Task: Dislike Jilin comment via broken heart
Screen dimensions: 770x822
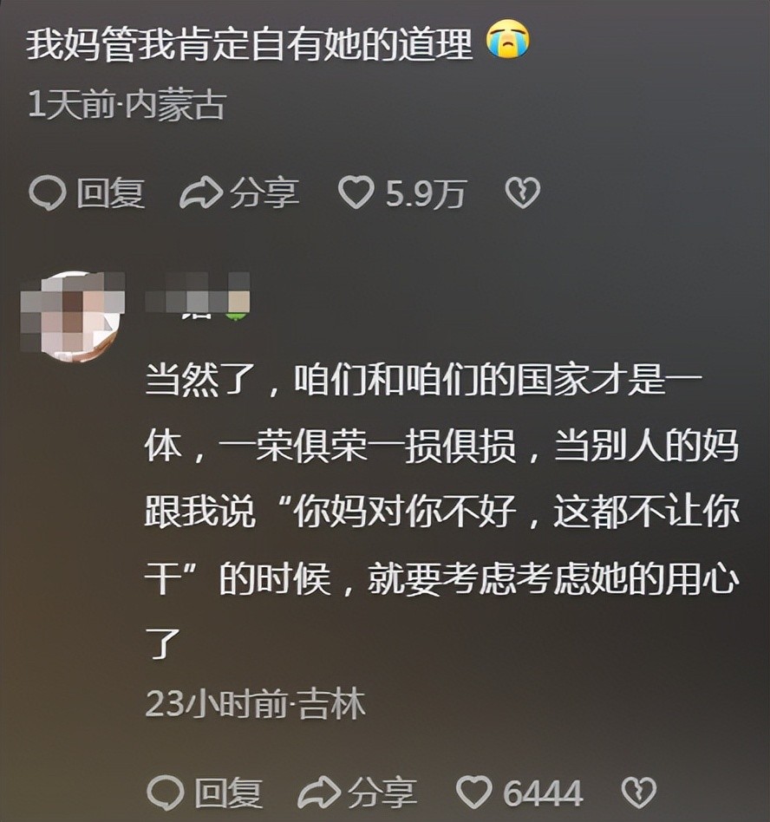Action: pos(639,793)
